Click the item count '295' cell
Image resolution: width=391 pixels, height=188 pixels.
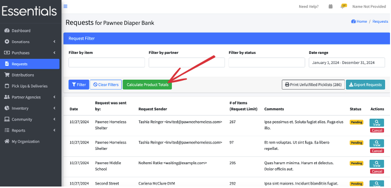click(232, 163)
